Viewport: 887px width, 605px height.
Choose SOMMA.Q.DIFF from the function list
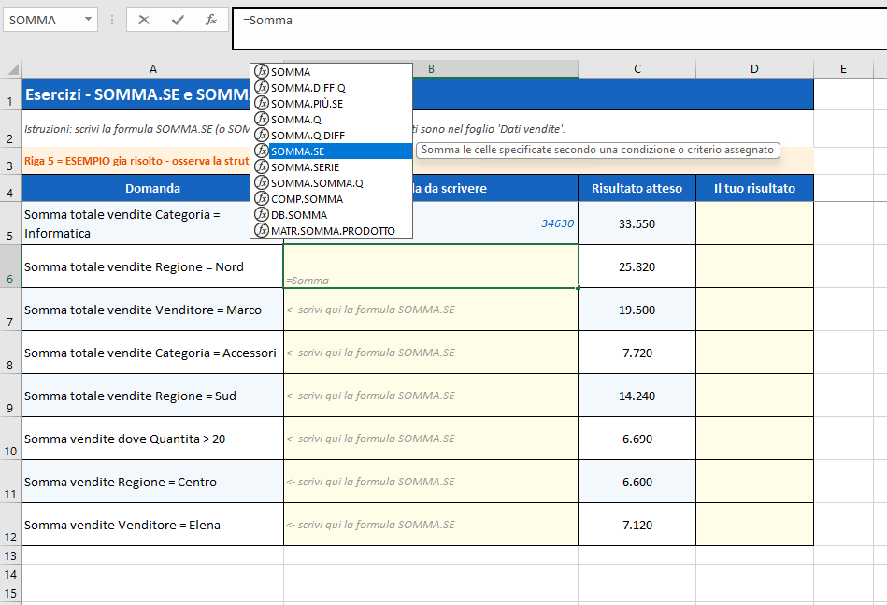click(x=331, y=136)
